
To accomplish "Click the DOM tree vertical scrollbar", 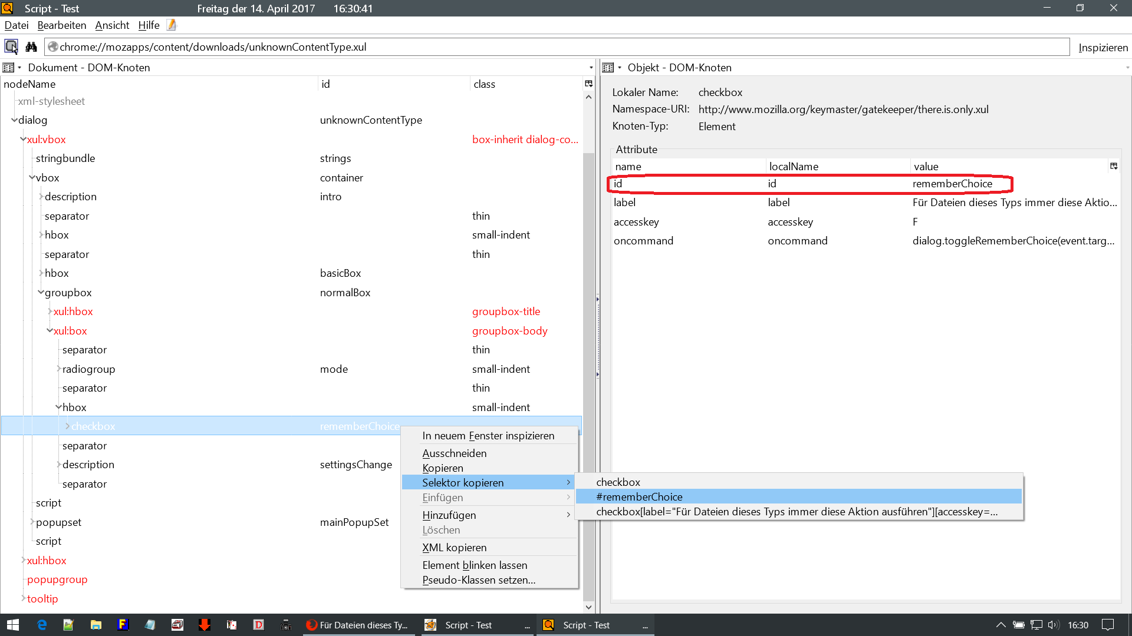I will click(x=588, y=353).
